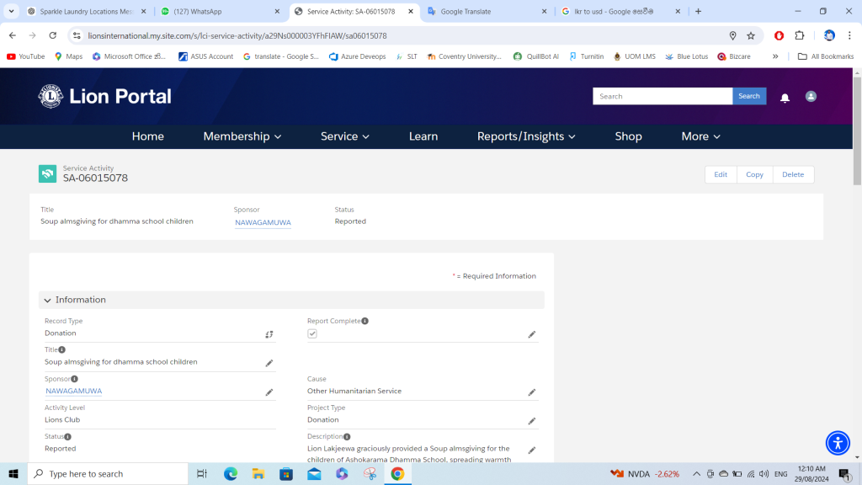Viewport: 862px width, 485px height.
Task: Edit Title field with pencil icon
Action: [269, 363]
